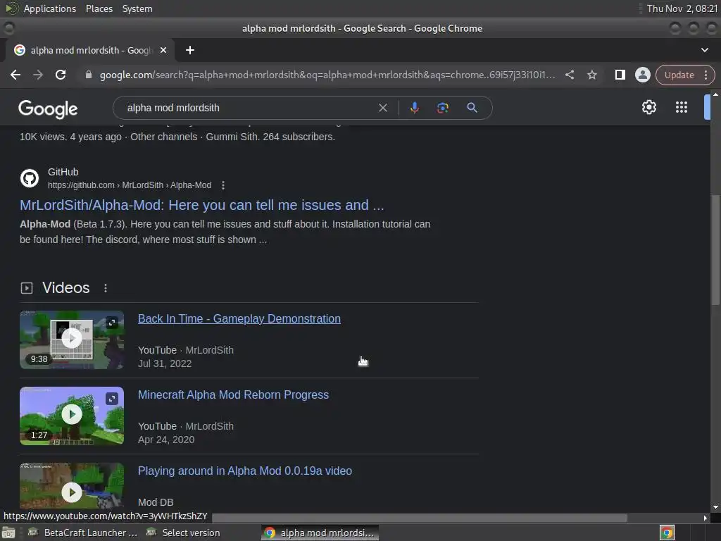Viewport: 721px width, 541px height.
Task: Click the forward navigation arrow
Action: coord(38,75)
